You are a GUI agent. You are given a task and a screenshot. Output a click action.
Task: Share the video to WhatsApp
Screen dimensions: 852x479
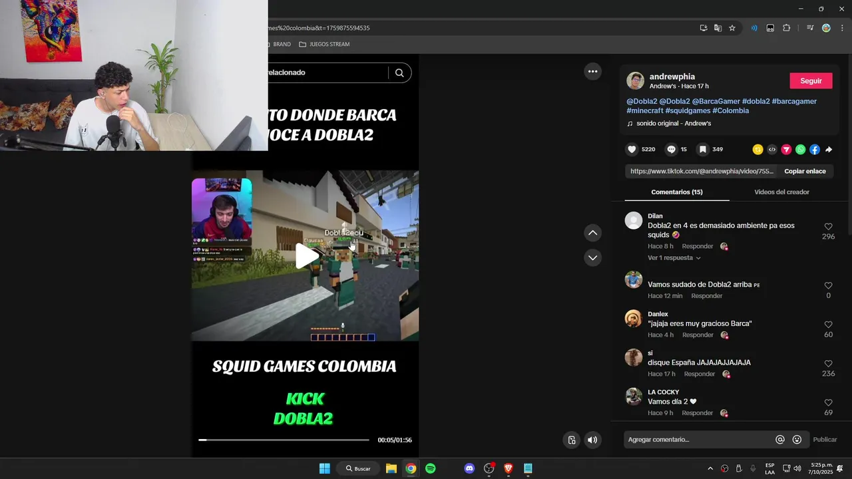pyautogui.click(x=800, y=150)
